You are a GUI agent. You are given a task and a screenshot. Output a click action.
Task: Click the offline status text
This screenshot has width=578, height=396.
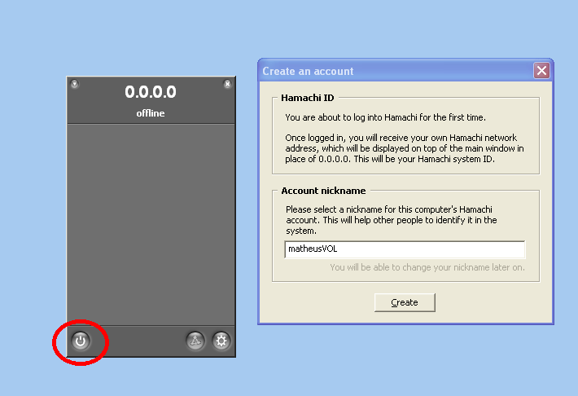pos(151,113)
